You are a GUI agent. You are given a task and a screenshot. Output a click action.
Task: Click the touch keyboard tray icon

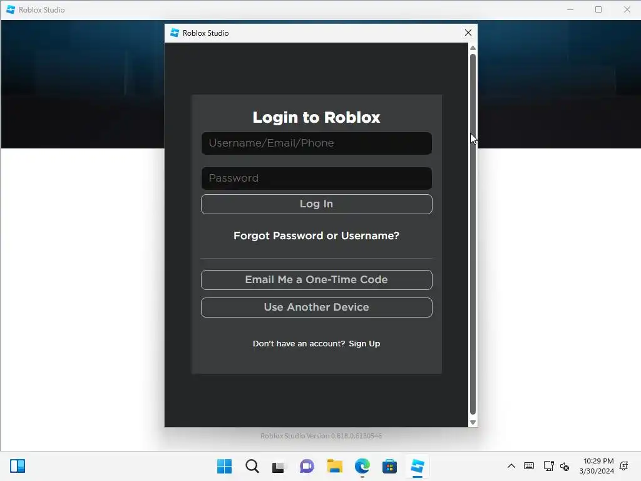(x=528, y=466)
